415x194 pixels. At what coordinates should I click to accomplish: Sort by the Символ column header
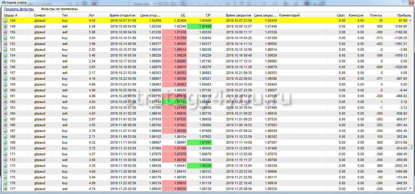pyautogui.click(x=40, y=15)
